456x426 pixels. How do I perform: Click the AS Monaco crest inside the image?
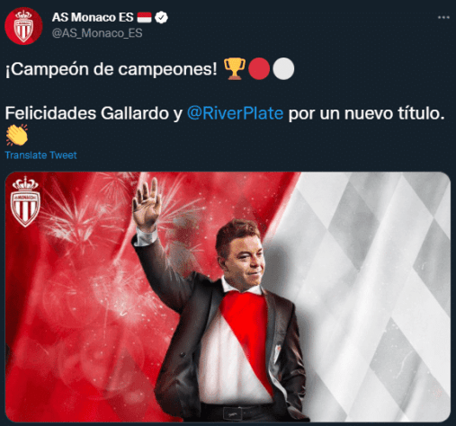point(25,201)
